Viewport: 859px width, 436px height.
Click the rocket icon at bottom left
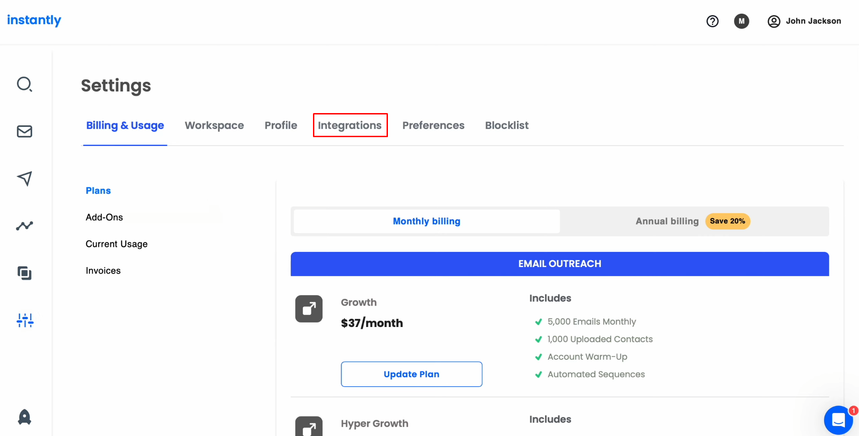coord(25,417)
